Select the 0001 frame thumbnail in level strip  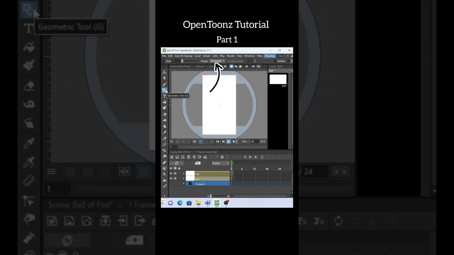coord(278,80)
